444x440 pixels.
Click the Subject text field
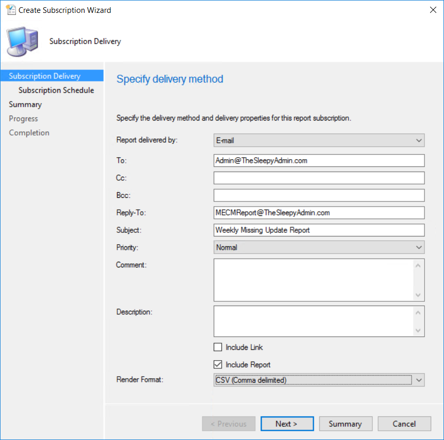[319, 230]
